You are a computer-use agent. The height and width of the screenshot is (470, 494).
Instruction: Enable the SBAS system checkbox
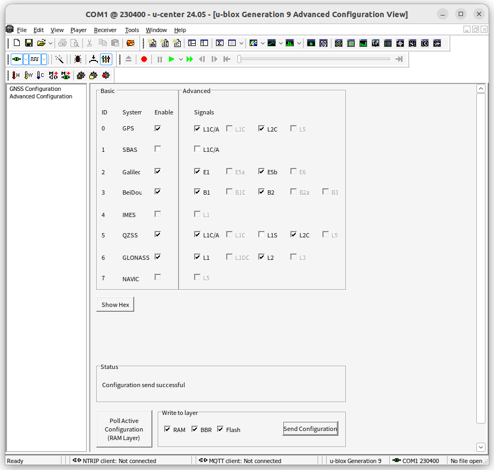coord(157,149)
